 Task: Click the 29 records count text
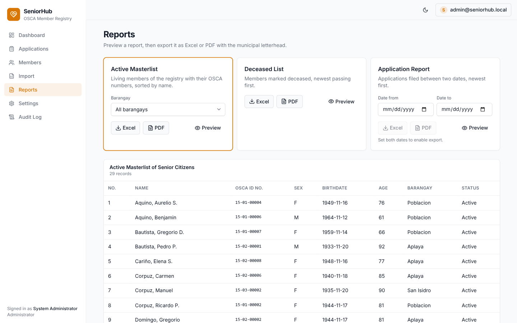pos(120,174)
